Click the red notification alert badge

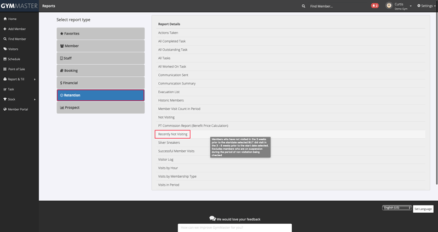(375, 5)
